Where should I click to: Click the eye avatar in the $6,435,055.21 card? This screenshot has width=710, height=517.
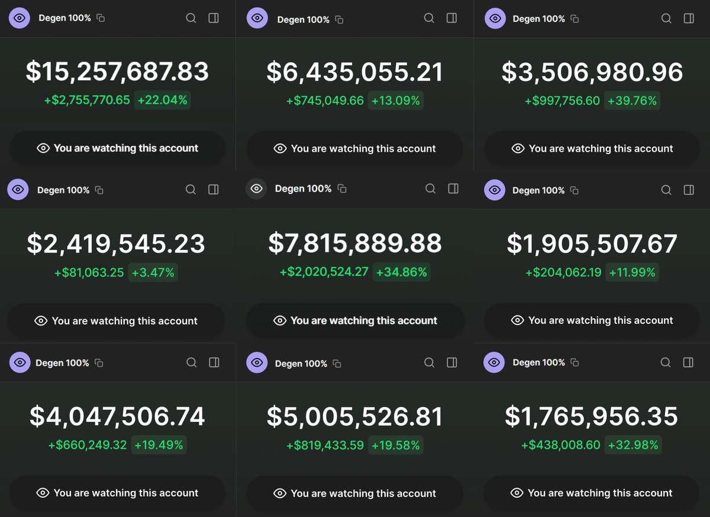click(257, 18)
